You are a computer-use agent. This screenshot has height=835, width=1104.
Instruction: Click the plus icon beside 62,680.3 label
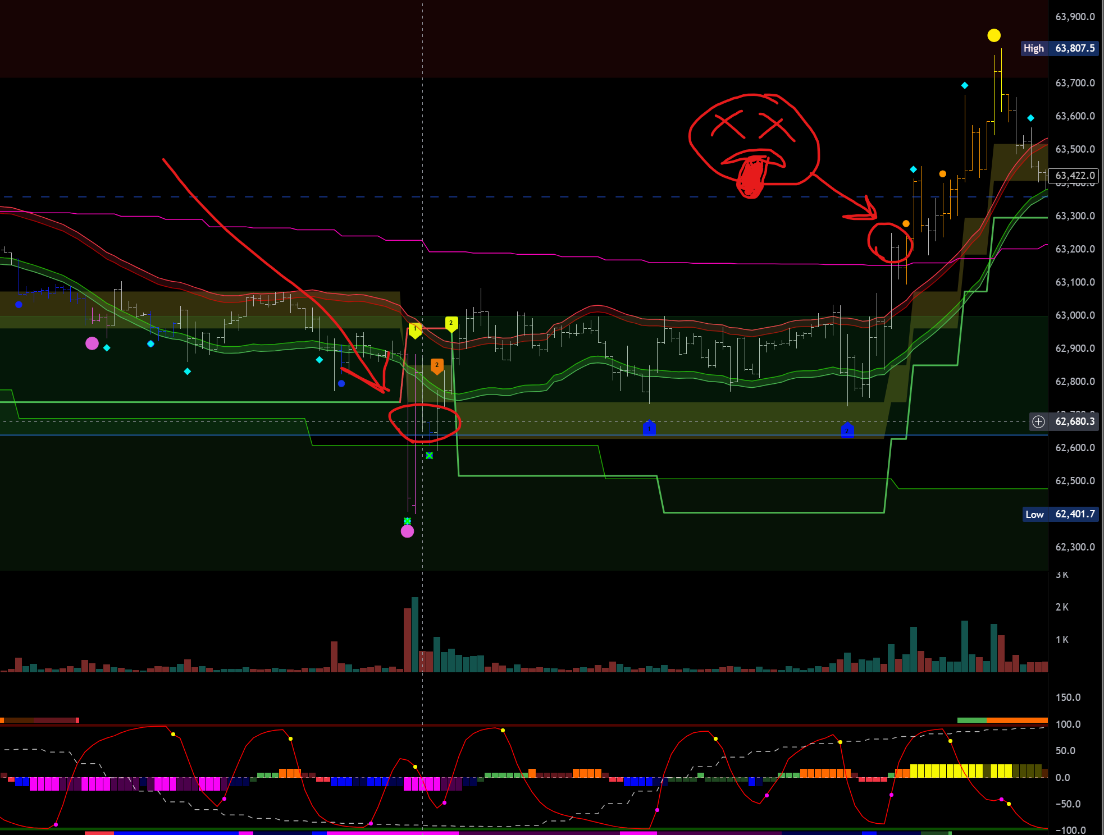click(1038, 421)
